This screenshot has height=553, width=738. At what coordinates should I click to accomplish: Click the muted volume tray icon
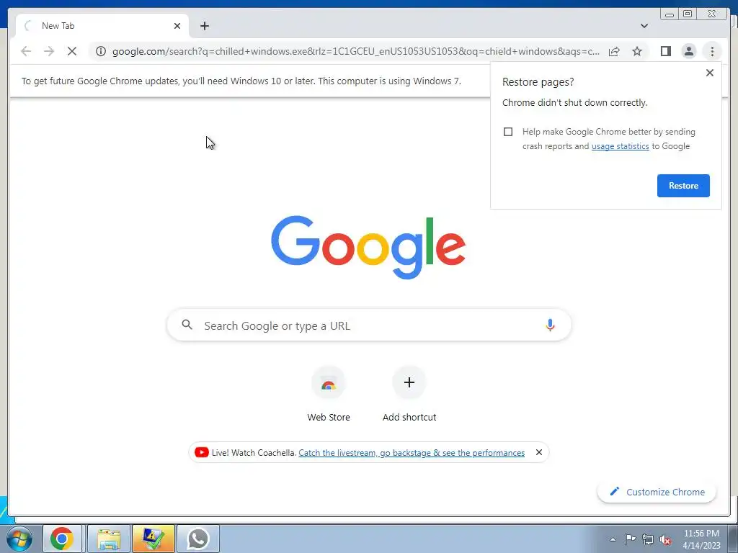pyautogui.click(x=665, y=539)
